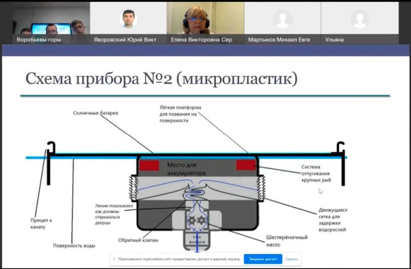This screenshot has width=411, height=269.
Task: Select Яворовский Юрий participant tile
Action: pos(128,23)
